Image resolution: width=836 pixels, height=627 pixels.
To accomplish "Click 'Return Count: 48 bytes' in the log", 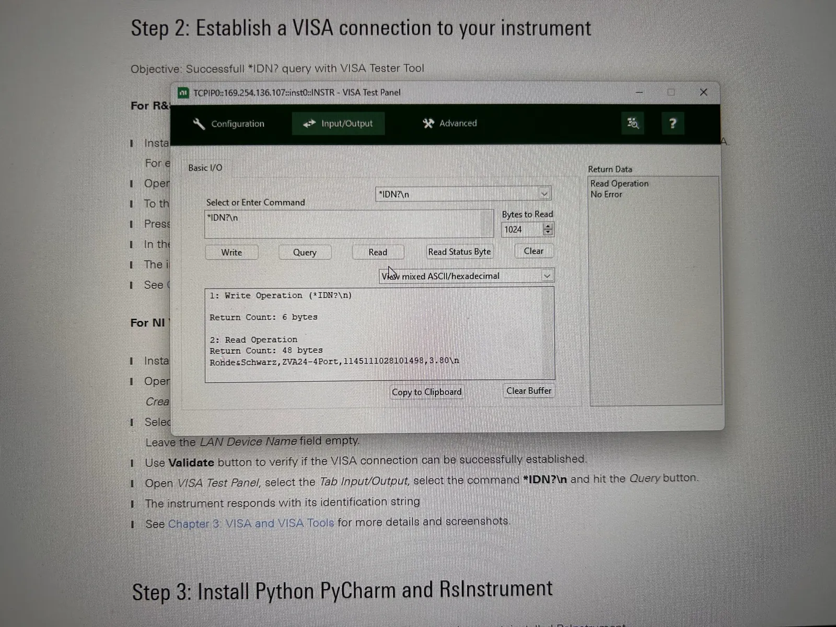I will (x=266, y=351).
